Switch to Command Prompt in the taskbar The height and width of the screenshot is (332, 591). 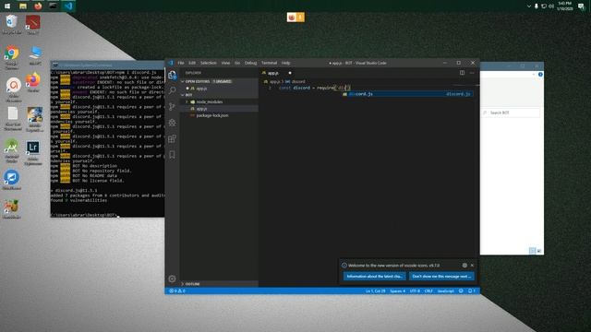(x=53, y=6)
